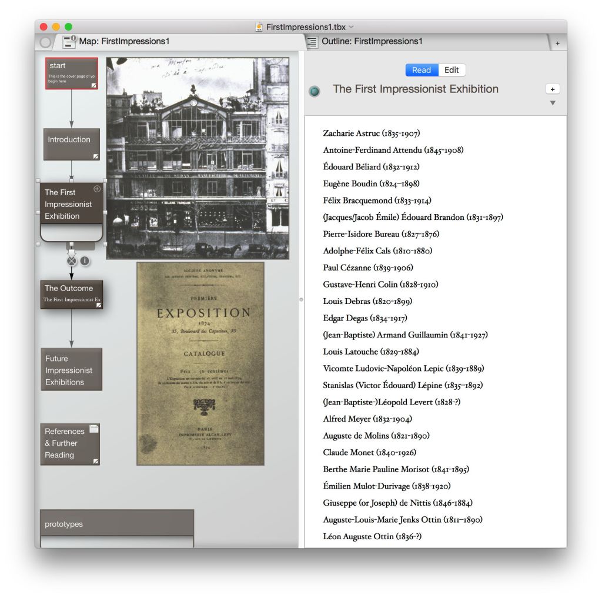This screenshot has width=602, height=598.
Task: Click the alias badge on the start note
Action: [93, 85]
